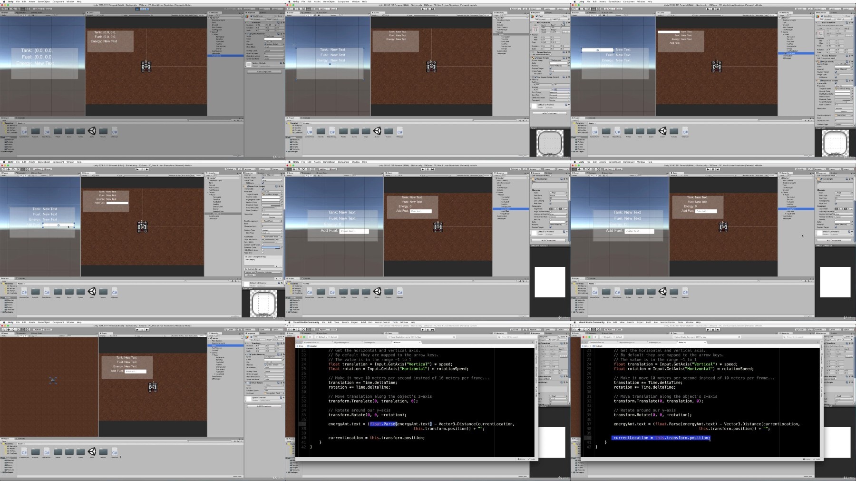Click Add Component button in the top-middle frame
This screenshot has width=856, height=481.
click(549, 113)
